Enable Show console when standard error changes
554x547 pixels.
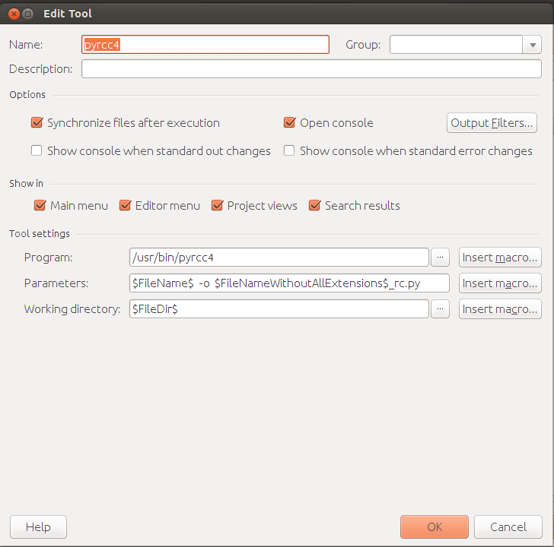click(289, 150)
